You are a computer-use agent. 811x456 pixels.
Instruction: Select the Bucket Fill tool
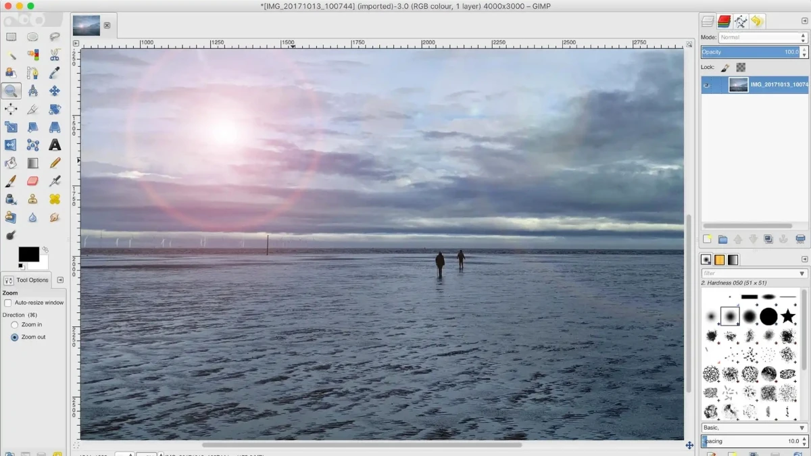(11, 163)
